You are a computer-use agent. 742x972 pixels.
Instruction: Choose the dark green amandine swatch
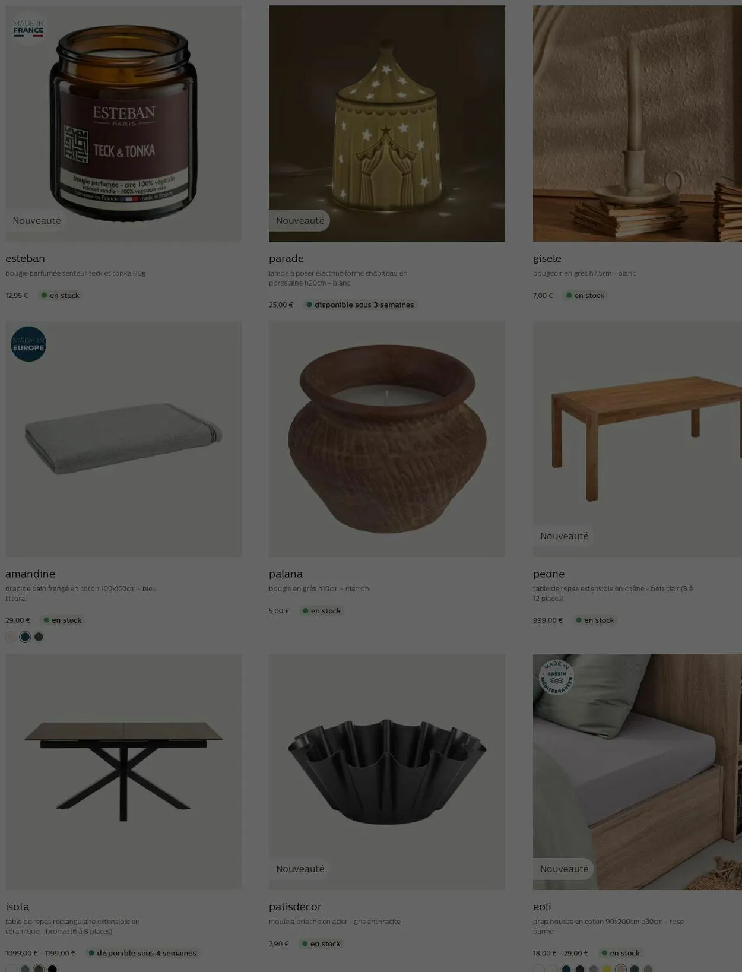click(39, 637)
